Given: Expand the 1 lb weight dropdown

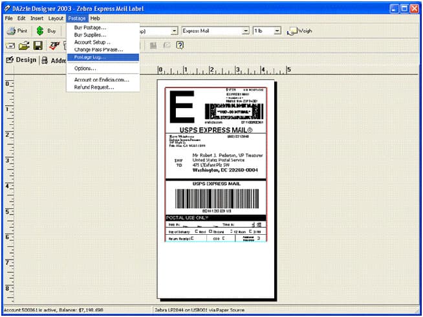Looking at the screenshot, I should point(277,31).
